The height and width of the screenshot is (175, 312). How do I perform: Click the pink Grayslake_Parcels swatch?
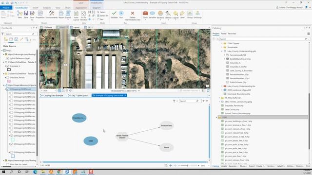9,81
